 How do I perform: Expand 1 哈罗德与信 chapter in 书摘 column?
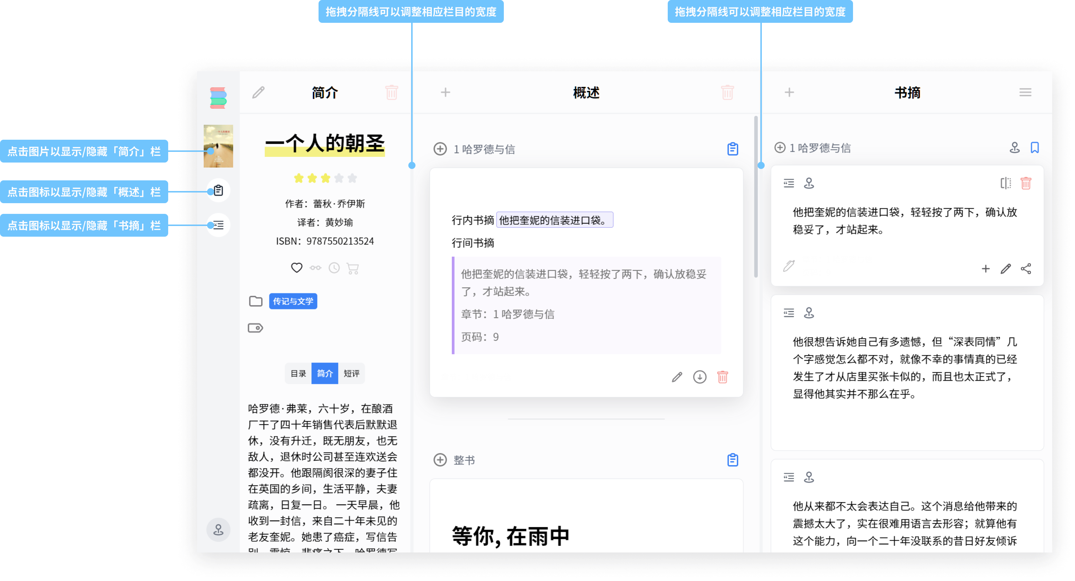pyautogui.click(x=780, y=147)
